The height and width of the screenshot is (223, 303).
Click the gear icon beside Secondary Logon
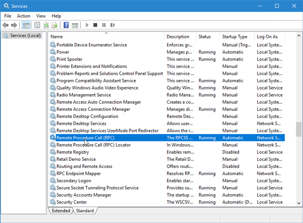point(53,181)
